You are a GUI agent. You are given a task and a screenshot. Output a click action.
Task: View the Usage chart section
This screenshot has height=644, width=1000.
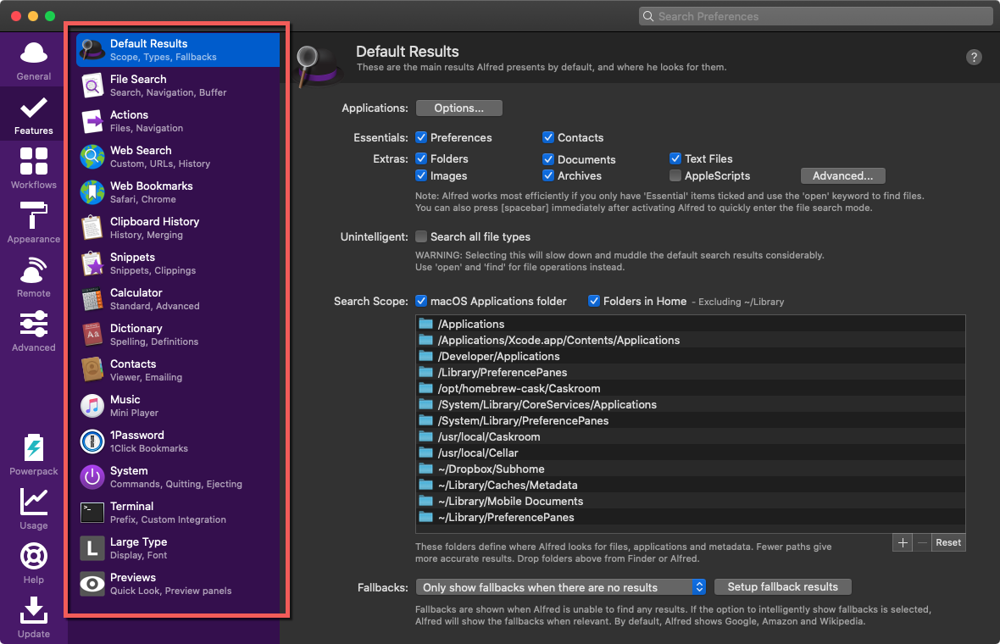(34, 508)
